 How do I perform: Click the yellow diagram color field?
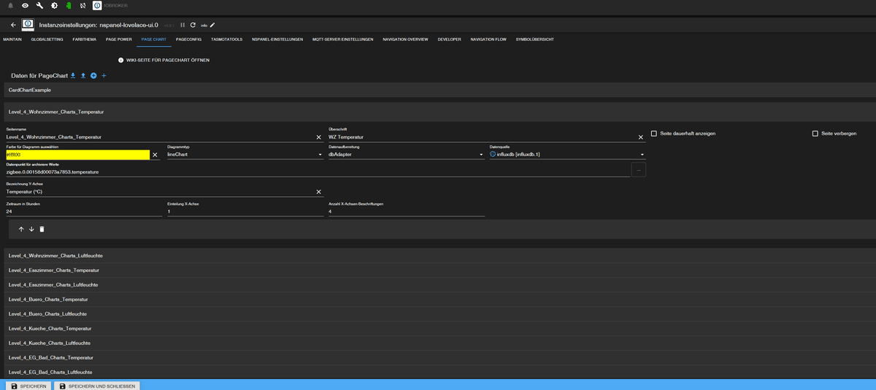tap(77, 155)
